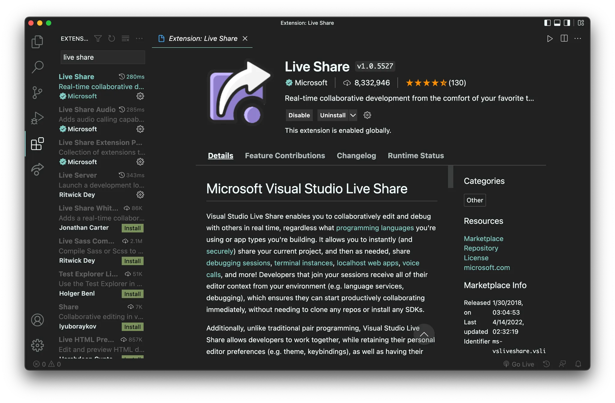Refresh the extensions list

point(112,38)
